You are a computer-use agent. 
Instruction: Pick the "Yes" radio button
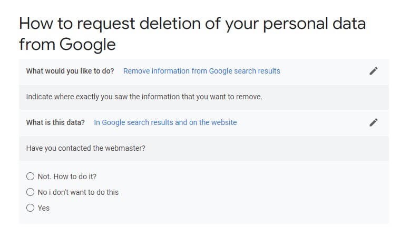coord(31,207)
